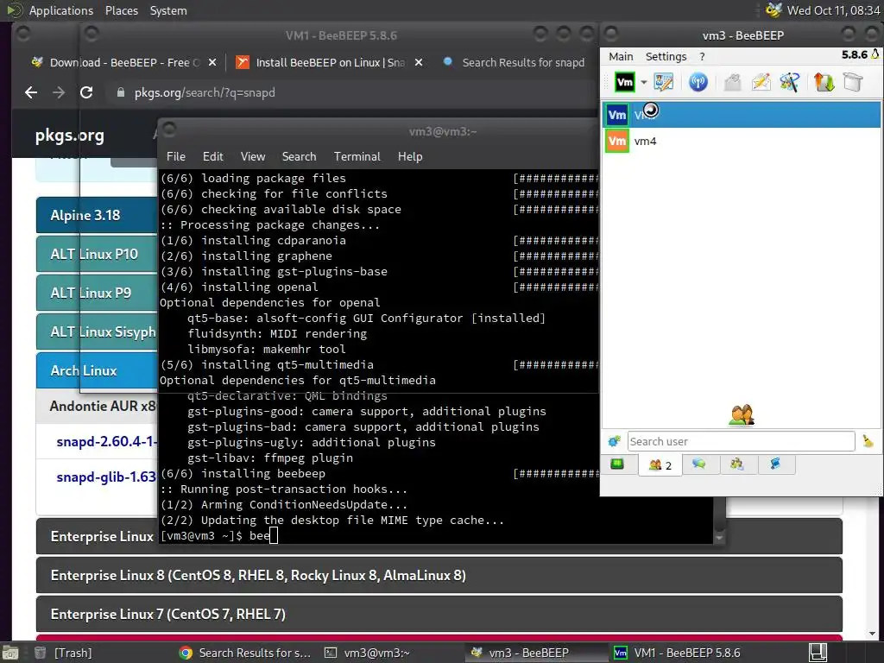This screenshot has width=884, height=663.
Task: Open the Places menu in top panel
Action: [x=121, y=10]
